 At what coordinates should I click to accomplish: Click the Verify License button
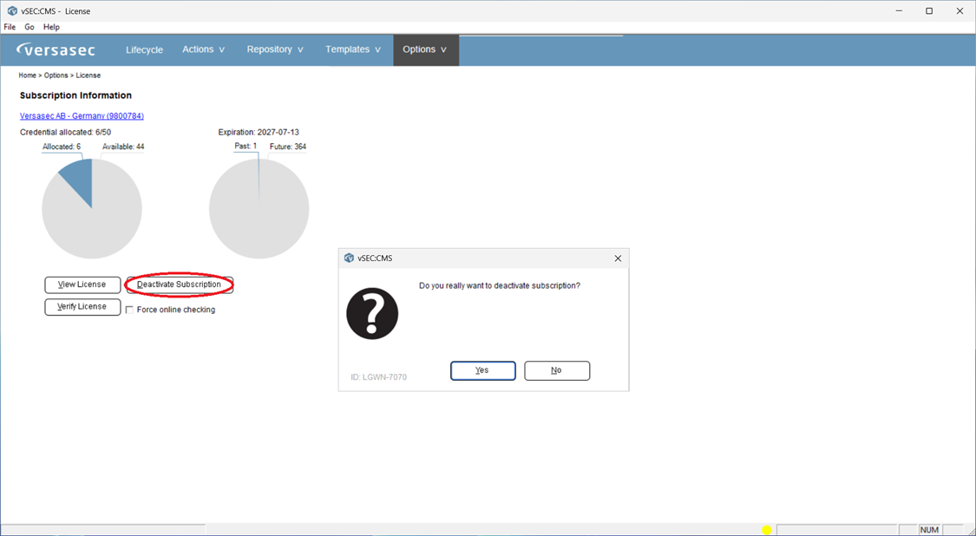point(82,307)
